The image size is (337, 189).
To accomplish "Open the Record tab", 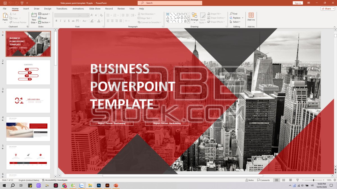I will pyautogui.click(x=109, y=9).
